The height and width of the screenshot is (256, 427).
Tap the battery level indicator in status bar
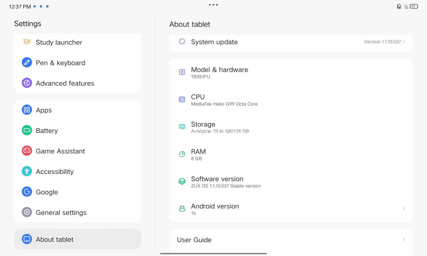414,6
